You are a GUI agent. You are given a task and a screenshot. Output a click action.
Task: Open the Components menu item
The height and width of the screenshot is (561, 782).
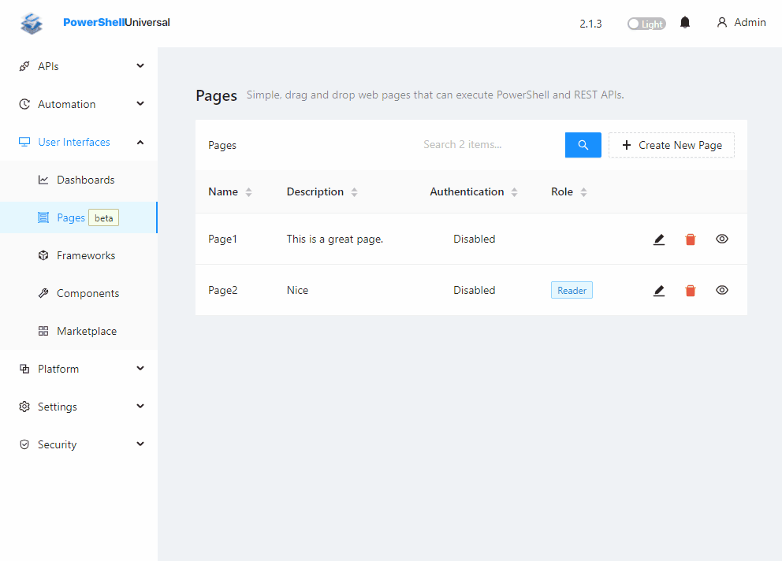pyautogui.click(x=79, y=293)
